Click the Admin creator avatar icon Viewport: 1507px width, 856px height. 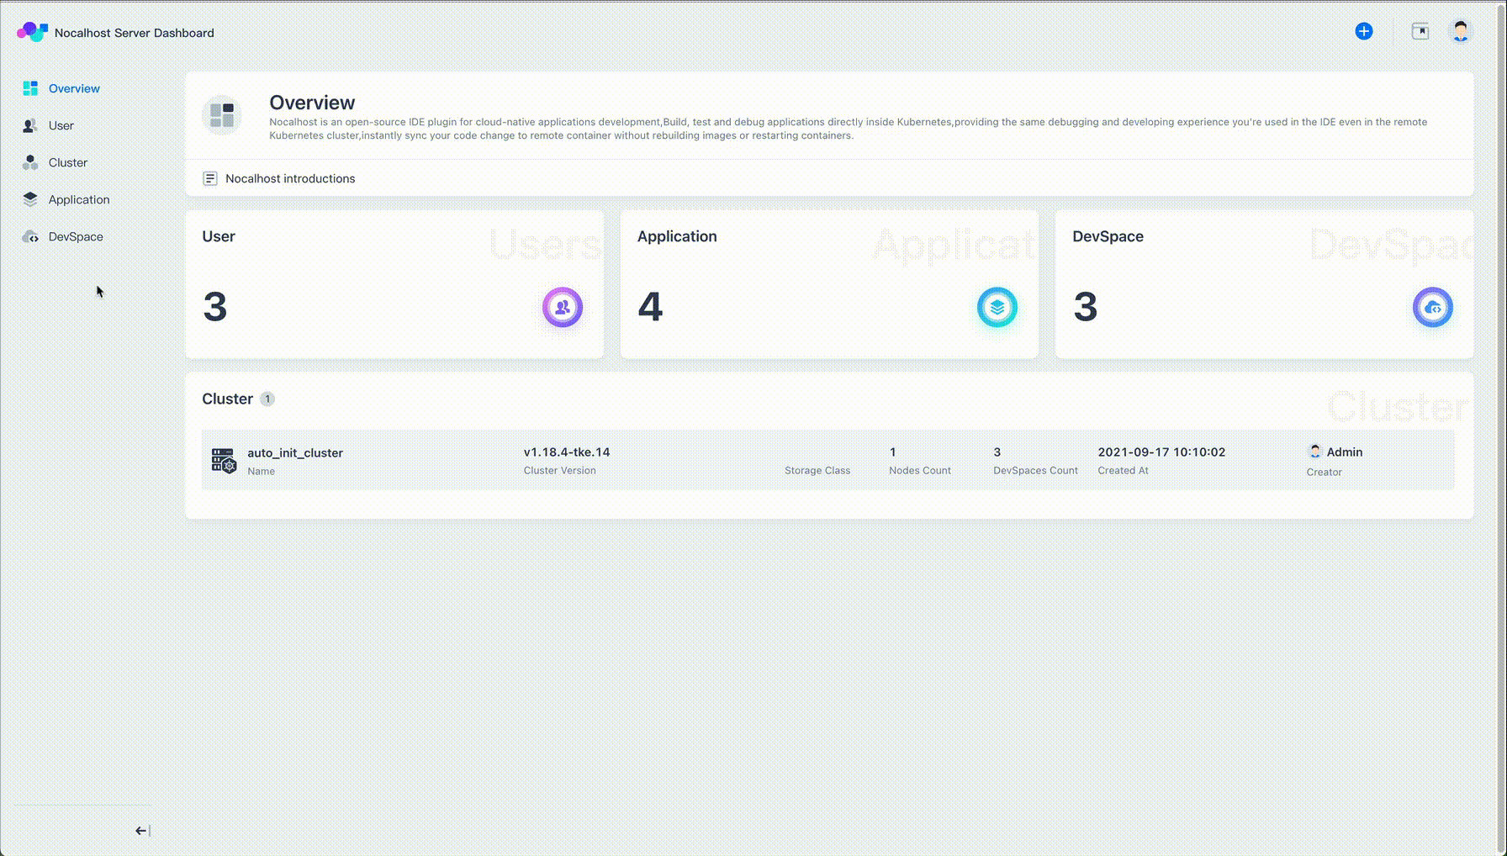coord(1315,452)
